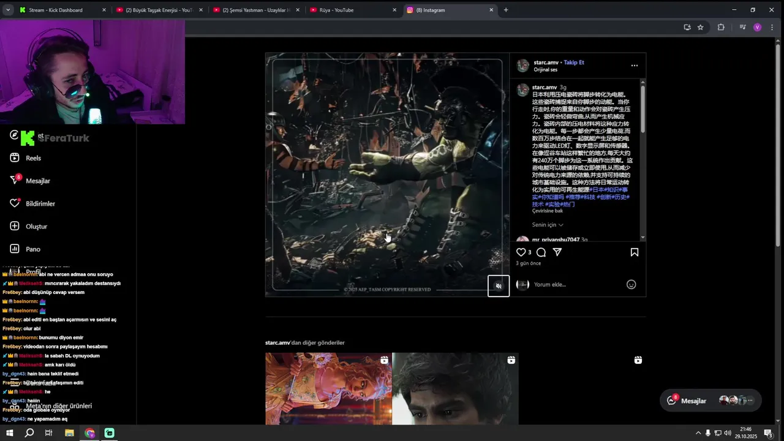
Task: Click like count 3 on the post
Action: tap(530, 252)
